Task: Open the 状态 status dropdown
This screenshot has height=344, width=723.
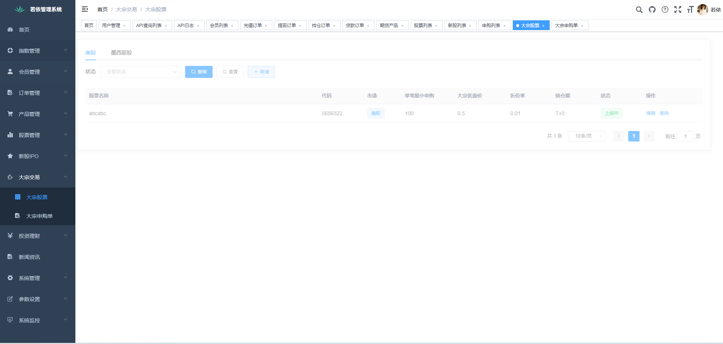Action: [141, 72]
